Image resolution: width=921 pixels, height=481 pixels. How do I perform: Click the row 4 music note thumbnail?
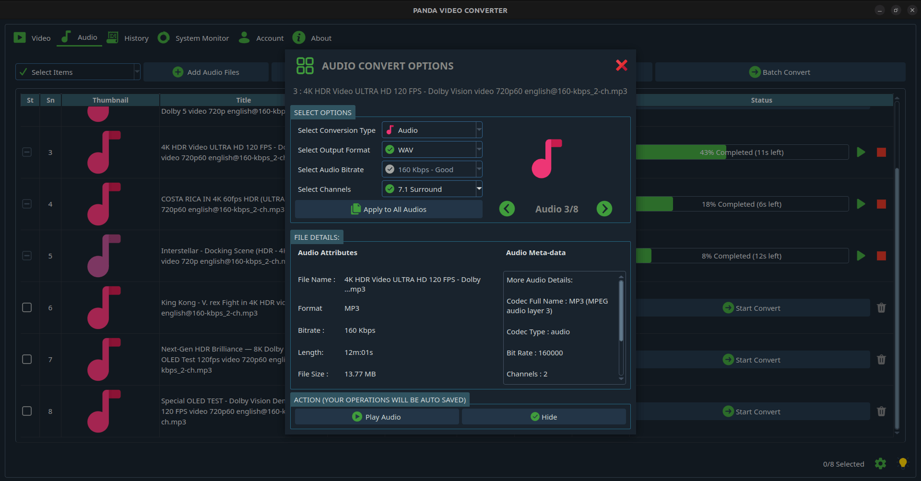pos(104,204)
